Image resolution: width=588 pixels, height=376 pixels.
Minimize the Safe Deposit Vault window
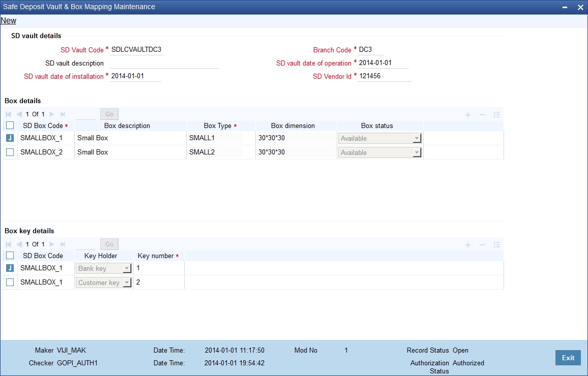(x=565, y=7)
